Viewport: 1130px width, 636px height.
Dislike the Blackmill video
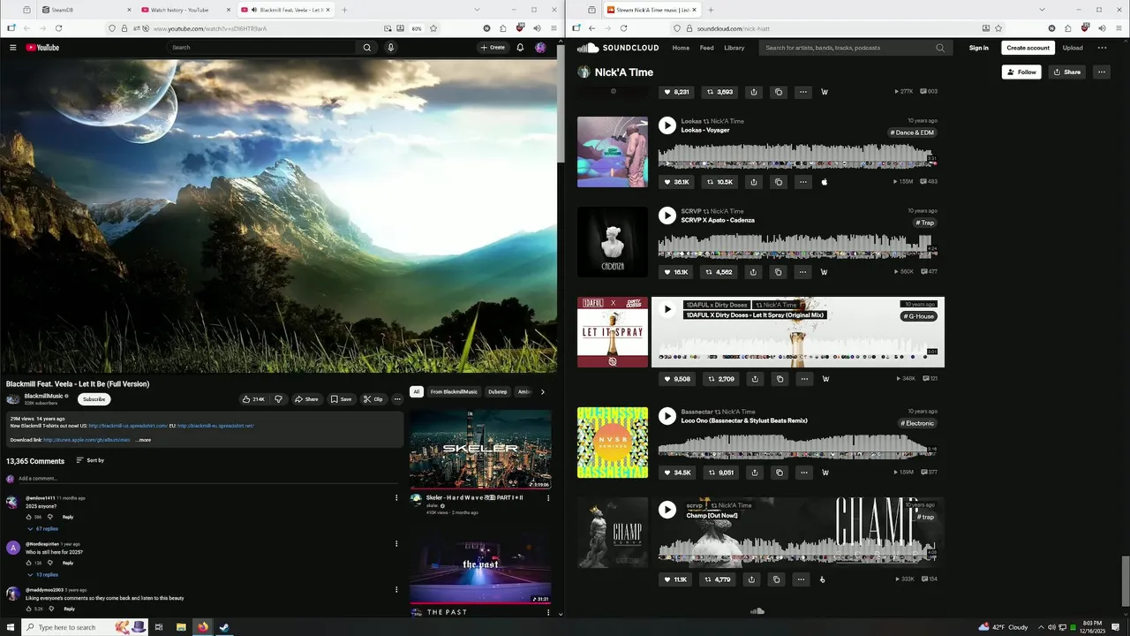coord(278,399)
